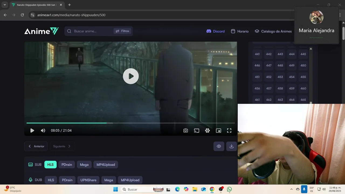
Task: Open the taskbar volume control
Action: click(x=324, y=189)
